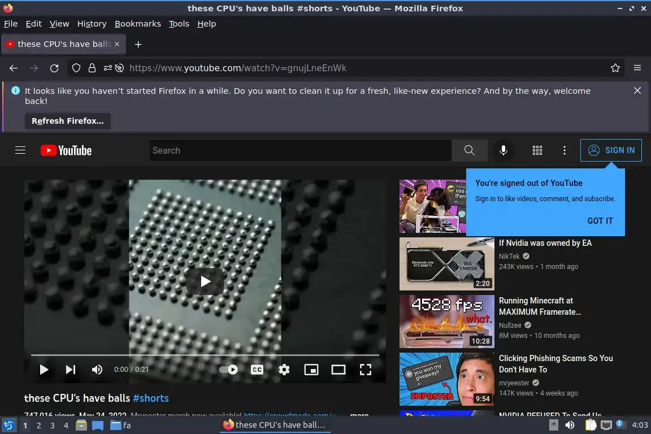Screen dimensions: 651x434
Task: Open the clipboard manager tray icon
Action: click(591, 425)
